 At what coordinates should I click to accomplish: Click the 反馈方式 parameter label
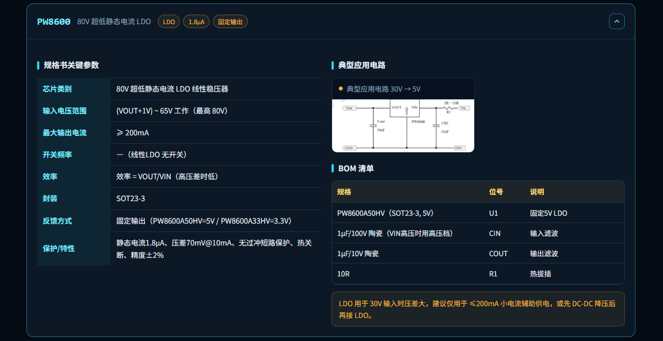57,221
